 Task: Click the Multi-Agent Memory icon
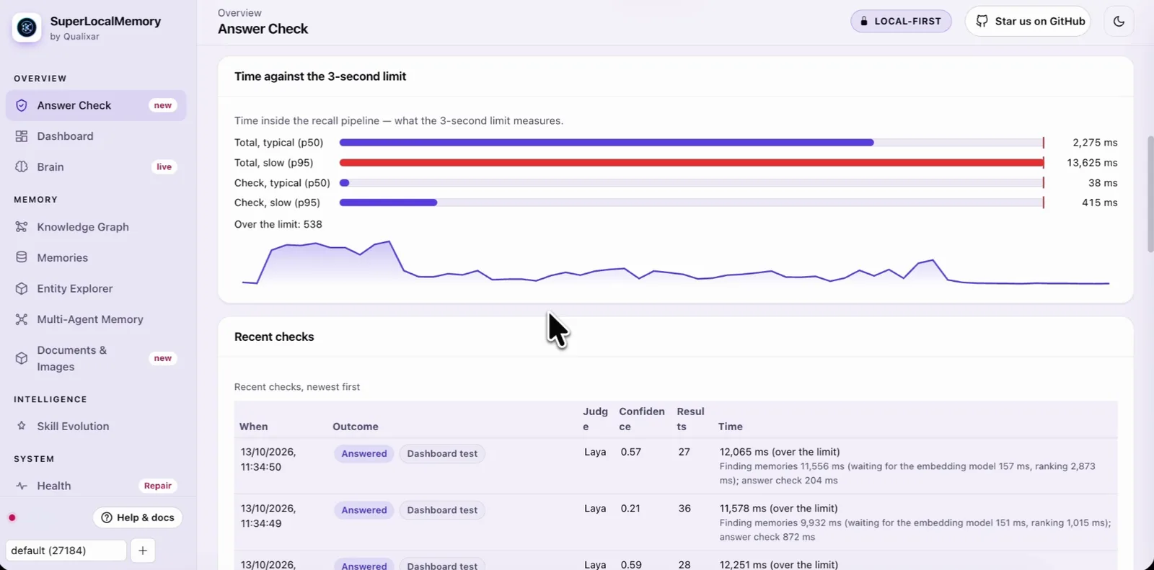tap(22, 319)
